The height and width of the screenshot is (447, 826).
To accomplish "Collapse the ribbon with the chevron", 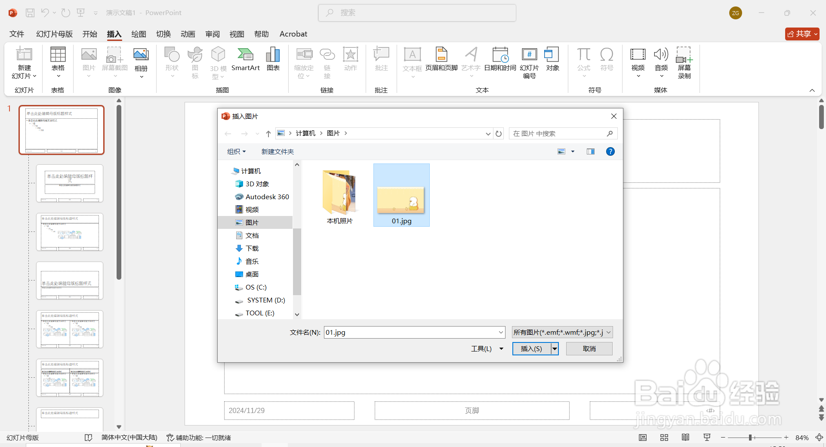I will click(812, 90).
